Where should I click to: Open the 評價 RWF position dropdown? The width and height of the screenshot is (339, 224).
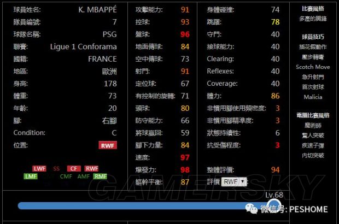pyautogui.click(x=234, y=181)
